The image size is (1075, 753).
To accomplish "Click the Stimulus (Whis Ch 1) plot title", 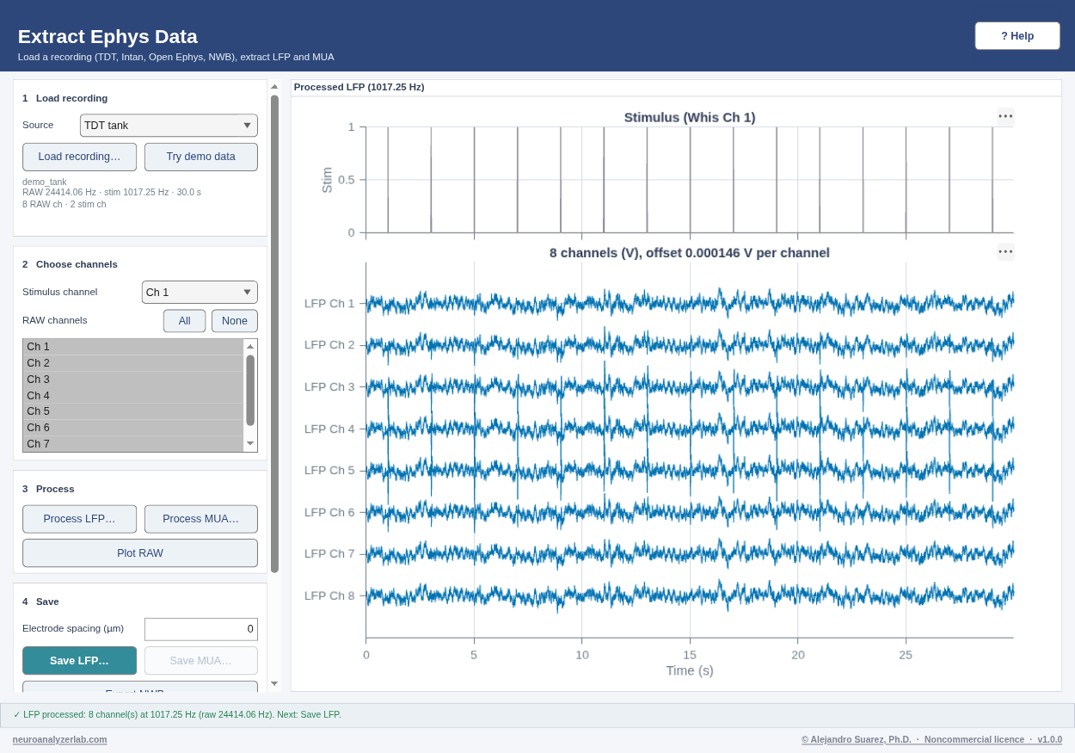I will tap(690, 117).
